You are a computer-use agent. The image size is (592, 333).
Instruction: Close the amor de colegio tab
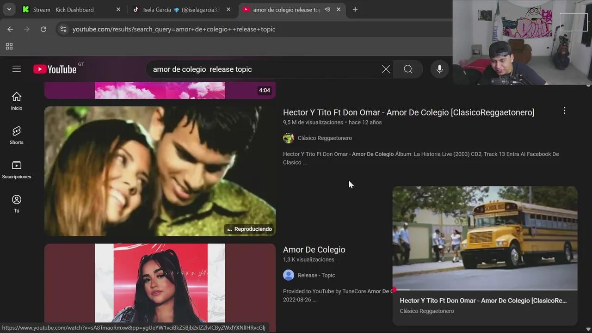tap(339, 9)
